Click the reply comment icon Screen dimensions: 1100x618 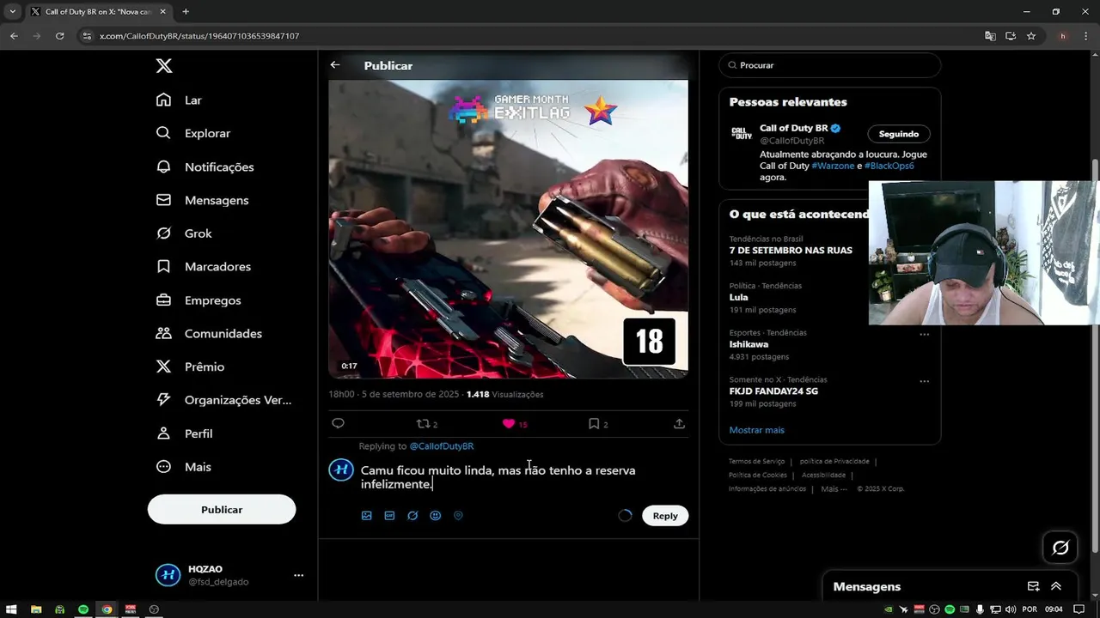(338, 423)
